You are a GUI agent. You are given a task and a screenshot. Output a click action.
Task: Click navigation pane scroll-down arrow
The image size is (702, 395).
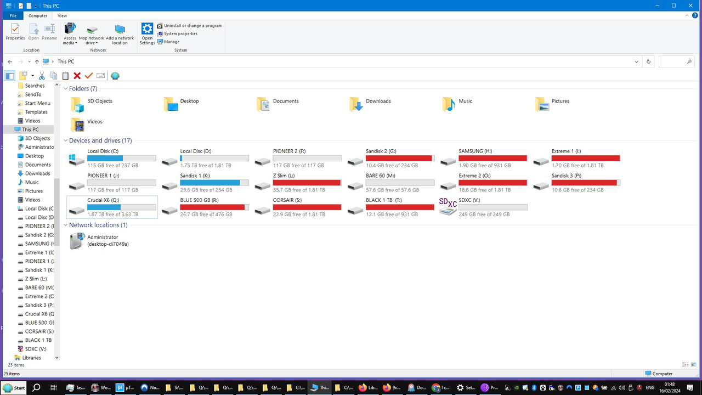tap(56, 358)
